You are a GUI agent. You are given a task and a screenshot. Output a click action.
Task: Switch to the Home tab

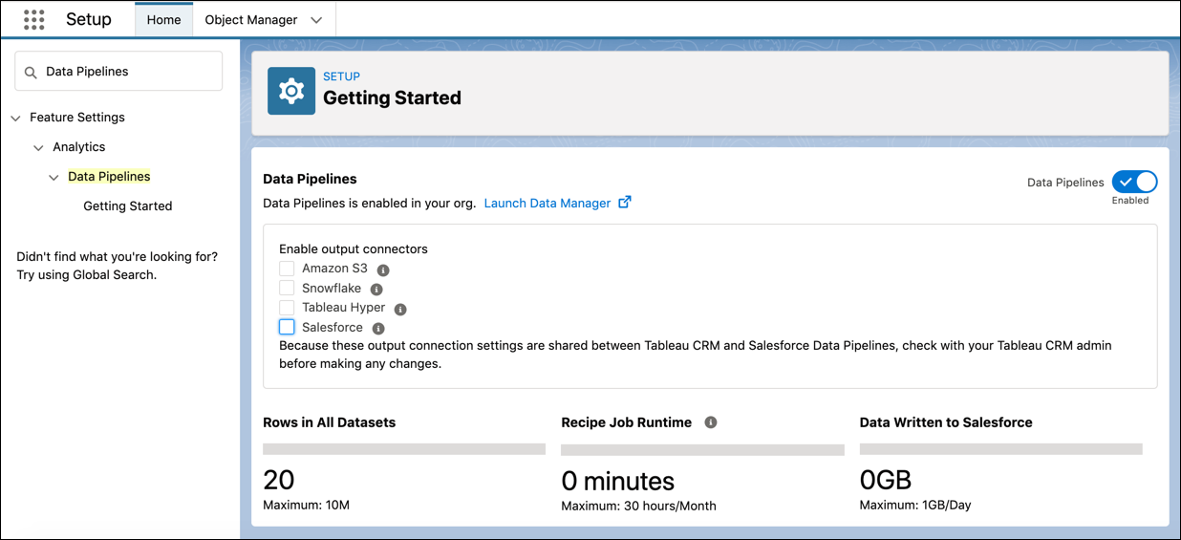[163, 20]
